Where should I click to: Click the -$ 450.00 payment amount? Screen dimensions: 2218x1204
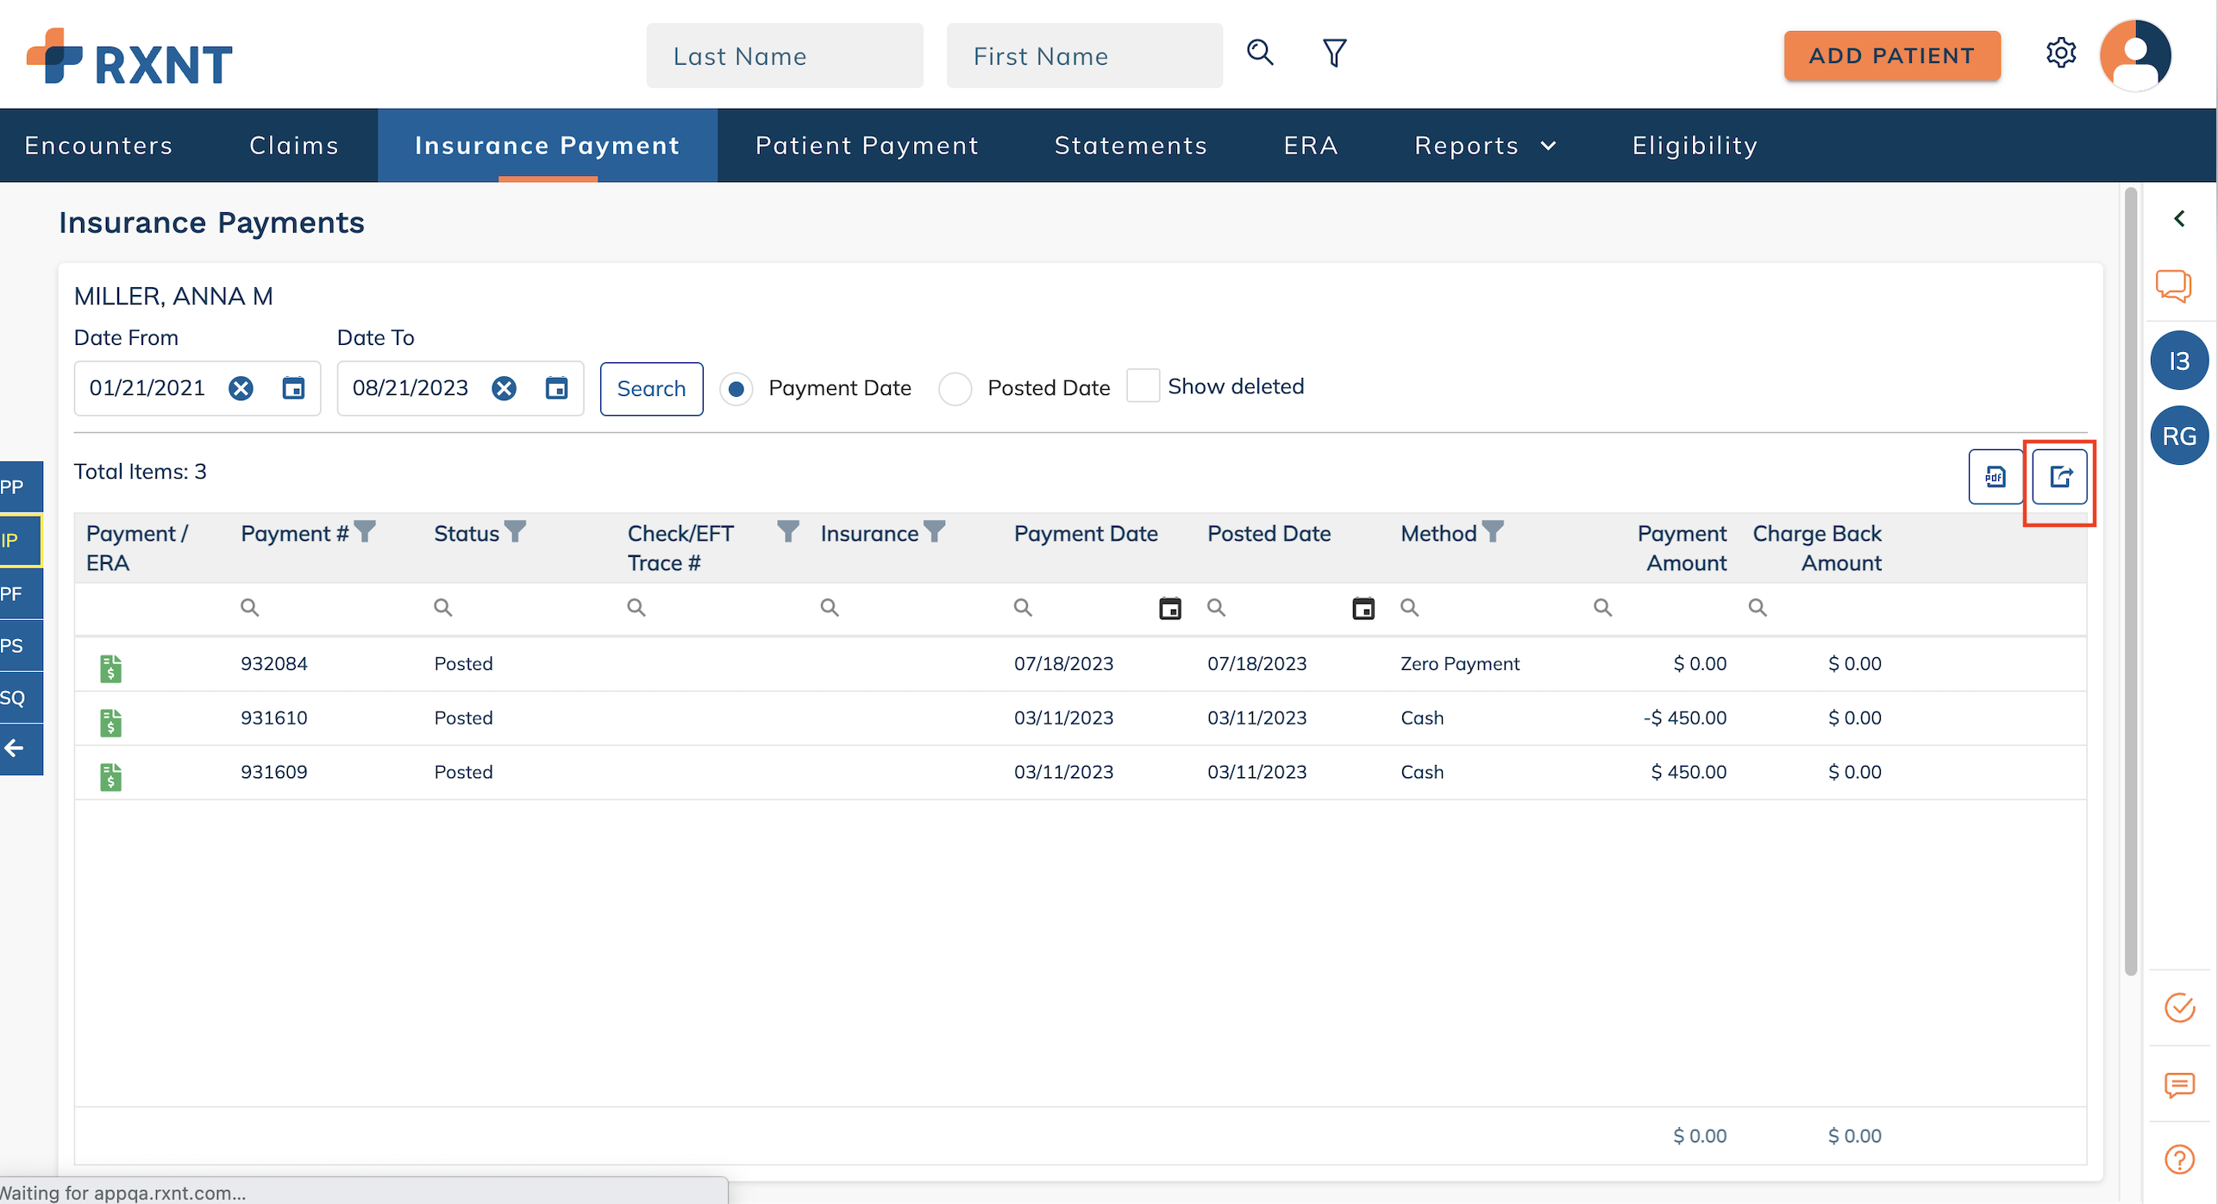click(x=1684, y=718)
